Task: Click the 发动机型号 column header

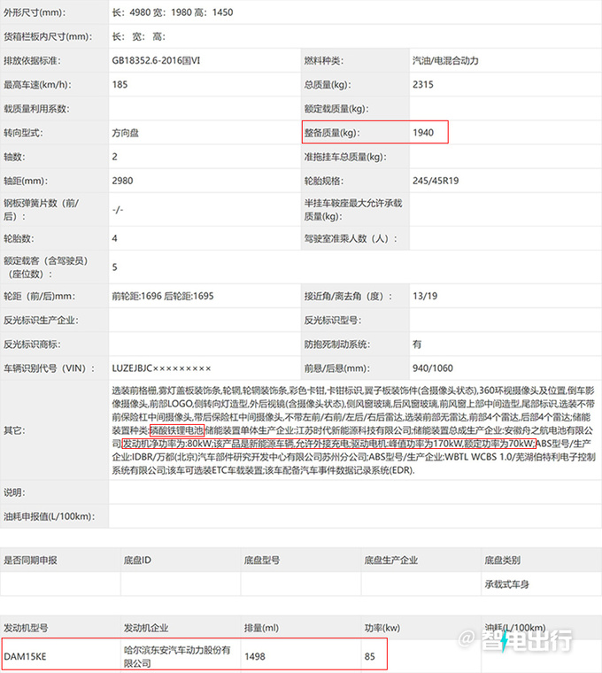Action: pyautogui.click(x=26, y=628)
